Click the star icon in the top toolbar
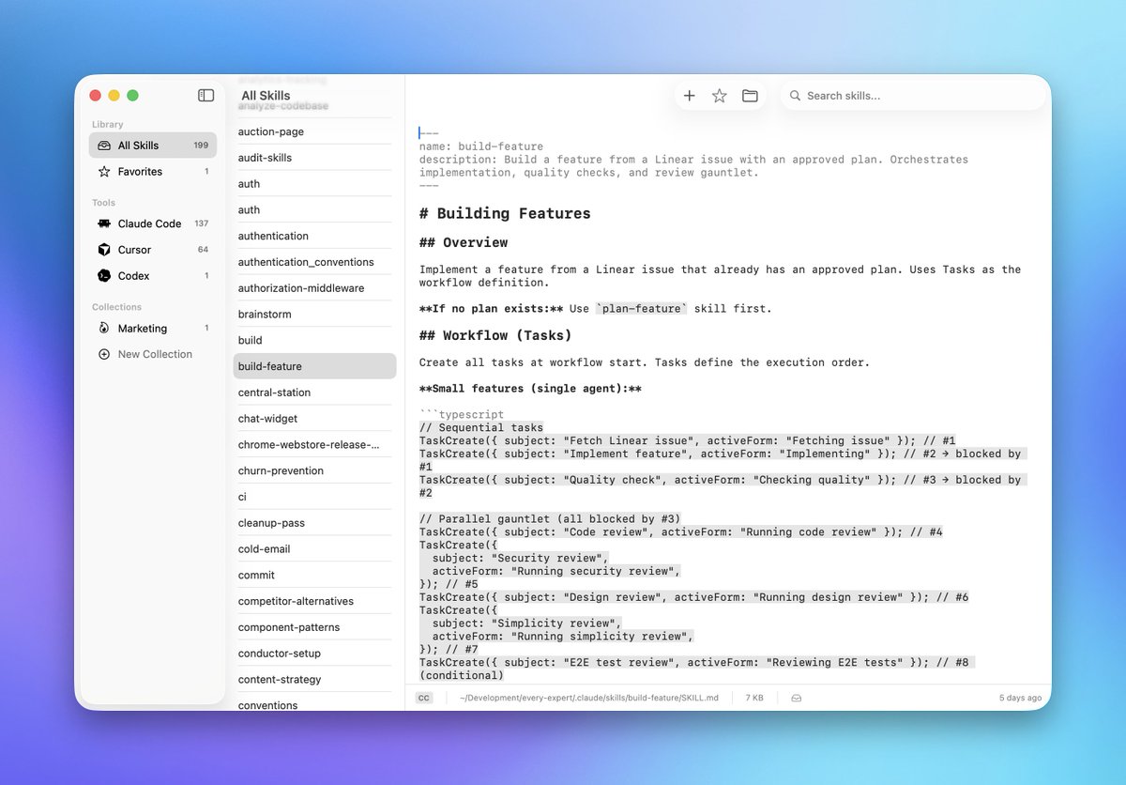 pyautogui.click(x=719, y=96)
